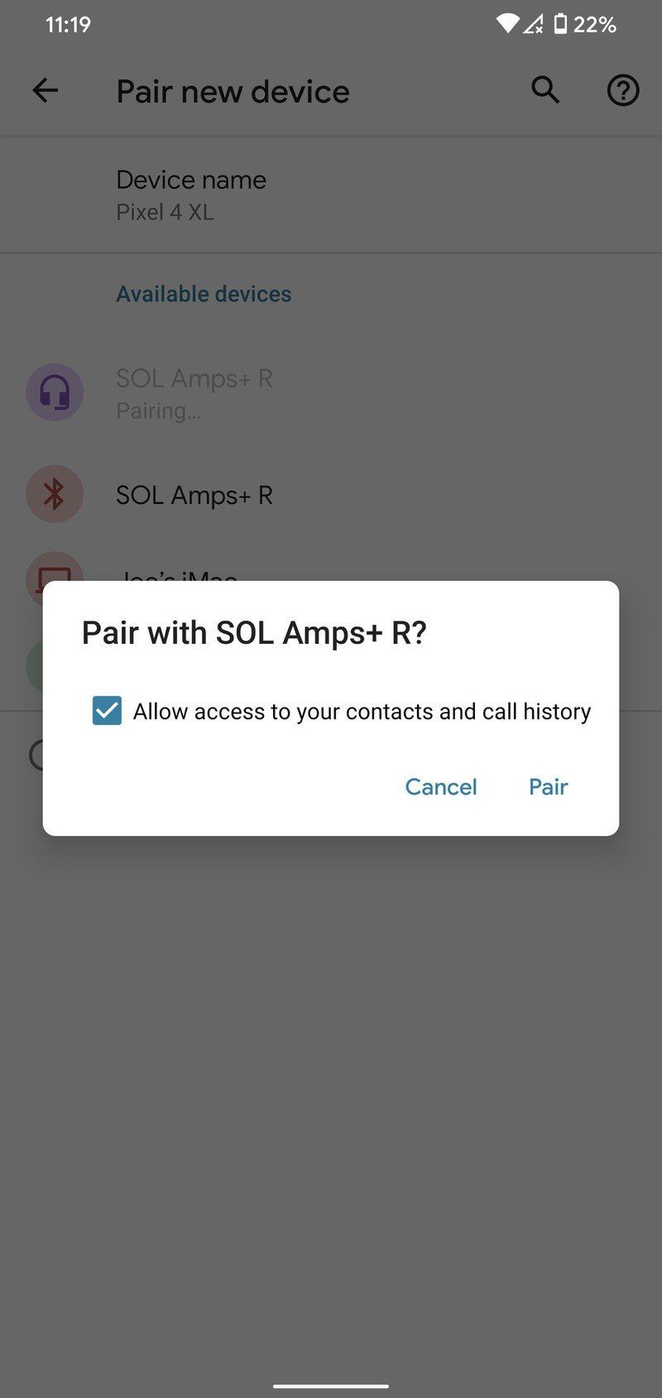Tap the Wi-Fi status icon
The image size is (662, 1398).
[x=507, y=24]
